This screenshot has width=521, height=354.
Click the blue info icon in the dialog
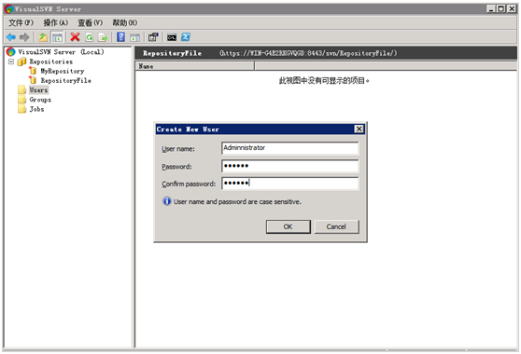[x=167, y=201]
